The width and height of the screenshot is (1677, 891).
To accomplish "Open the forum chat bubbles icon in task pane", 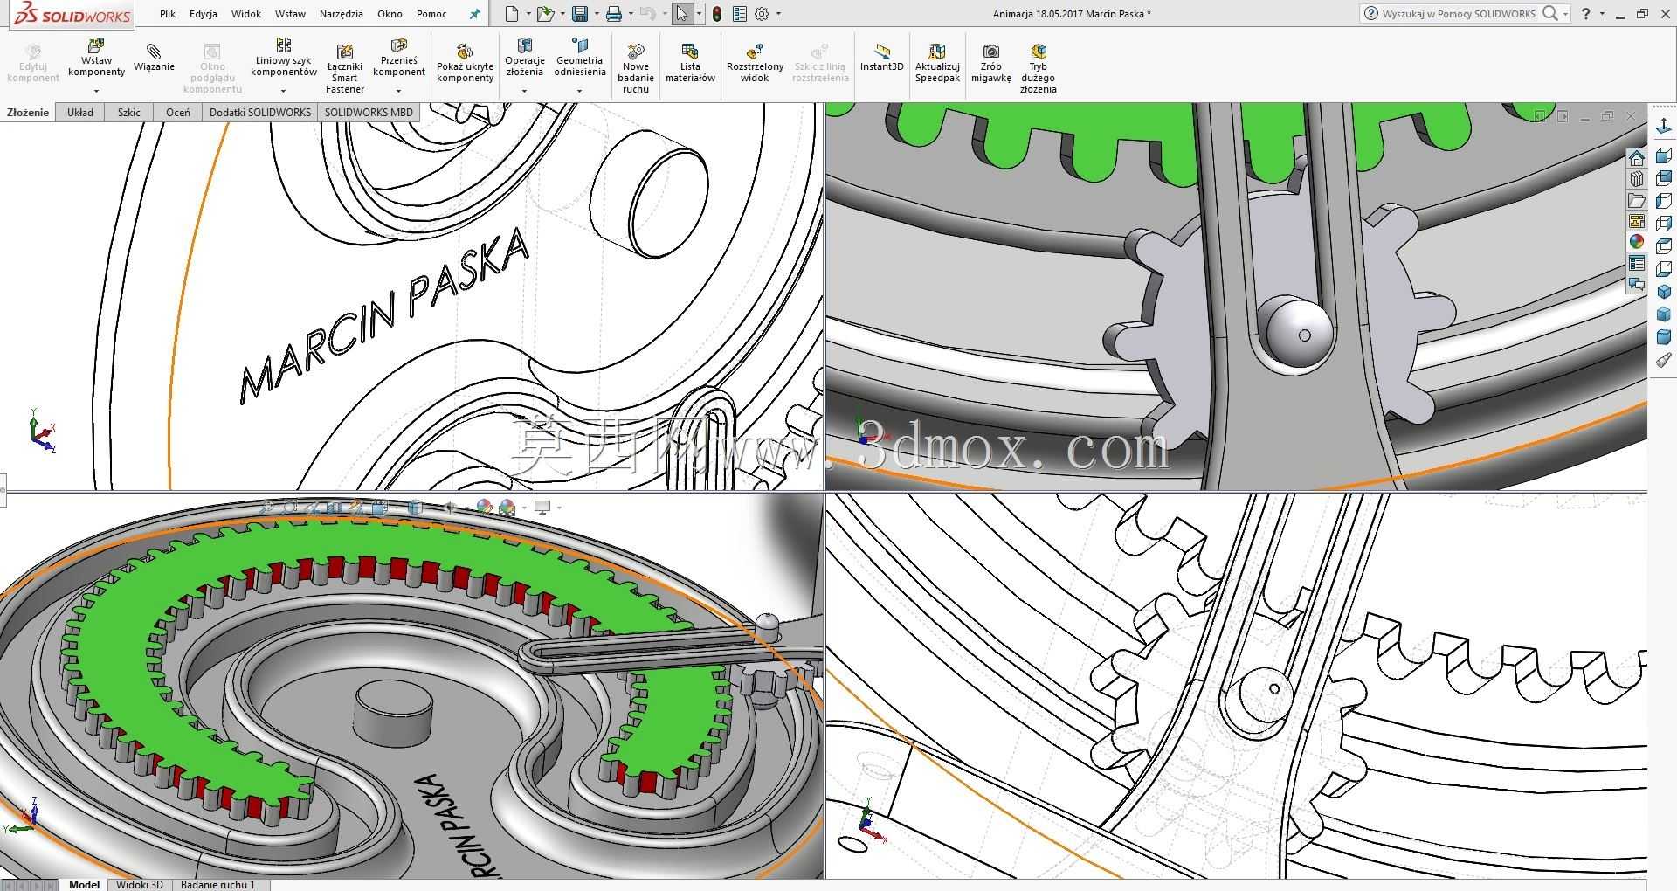I will (x=1637, y=285).
